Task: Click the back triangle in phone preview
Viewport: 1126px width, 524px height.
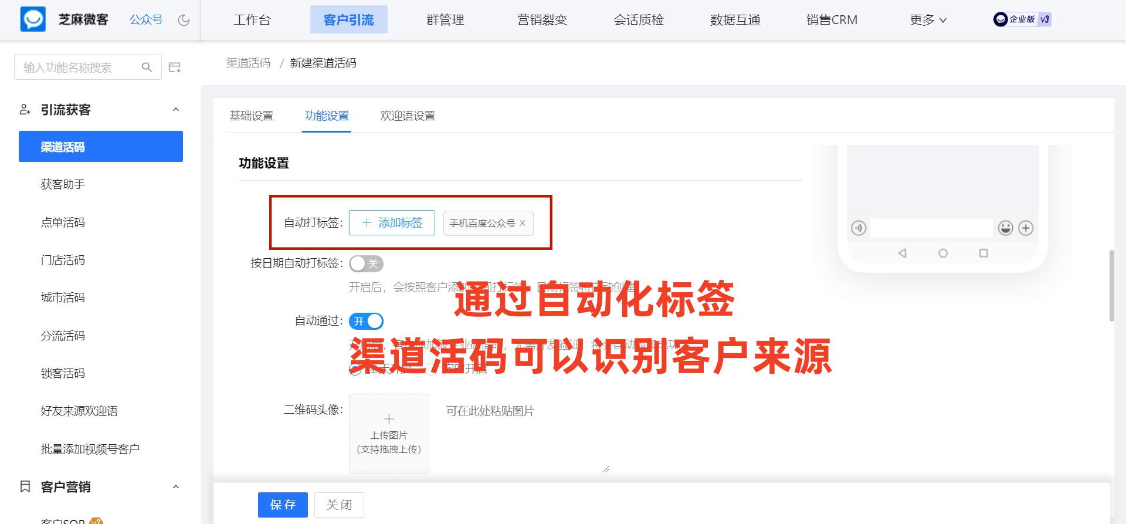Action: coord(903,253)
